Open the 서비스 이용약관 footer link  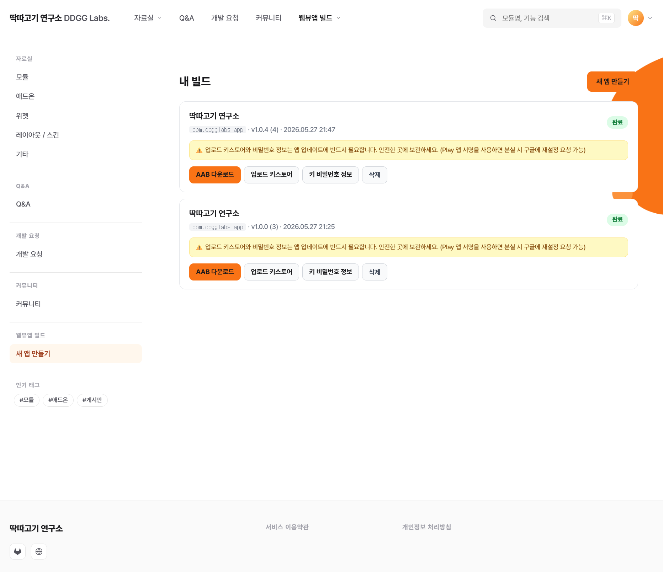coord(287,527)
